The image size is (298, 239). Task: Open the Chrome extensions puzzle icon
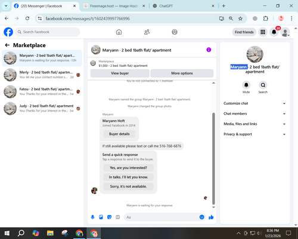(265, 19)
